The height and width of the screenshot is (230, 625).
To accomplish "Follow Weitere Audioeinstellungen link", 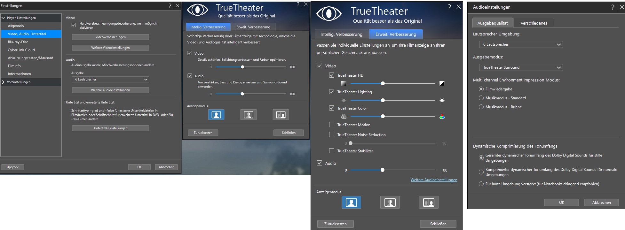I will [434, 180].
